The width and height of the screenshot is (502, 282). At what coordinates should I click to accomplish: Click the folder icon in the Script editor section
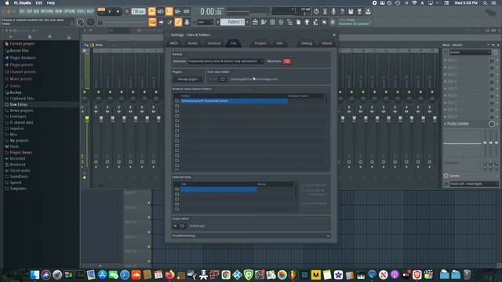point(182,226)
